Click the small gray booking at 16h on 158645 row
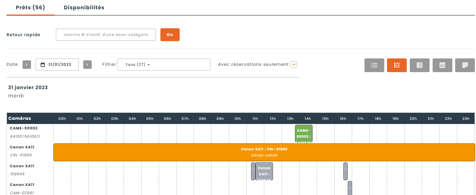Viewport: 476px width, 195px height. (x=345, y=171)
